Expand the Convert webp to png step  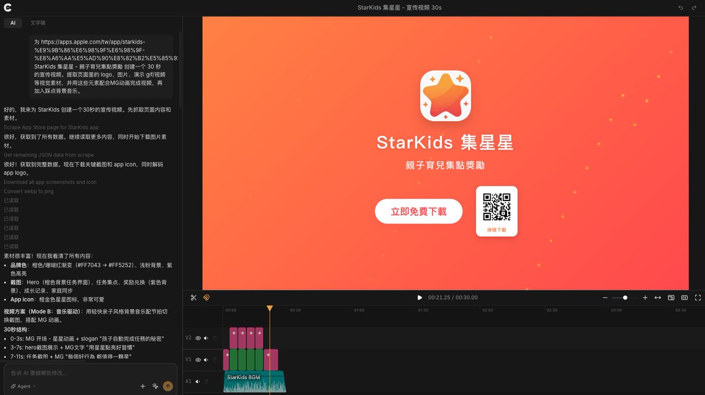point(29,192)
